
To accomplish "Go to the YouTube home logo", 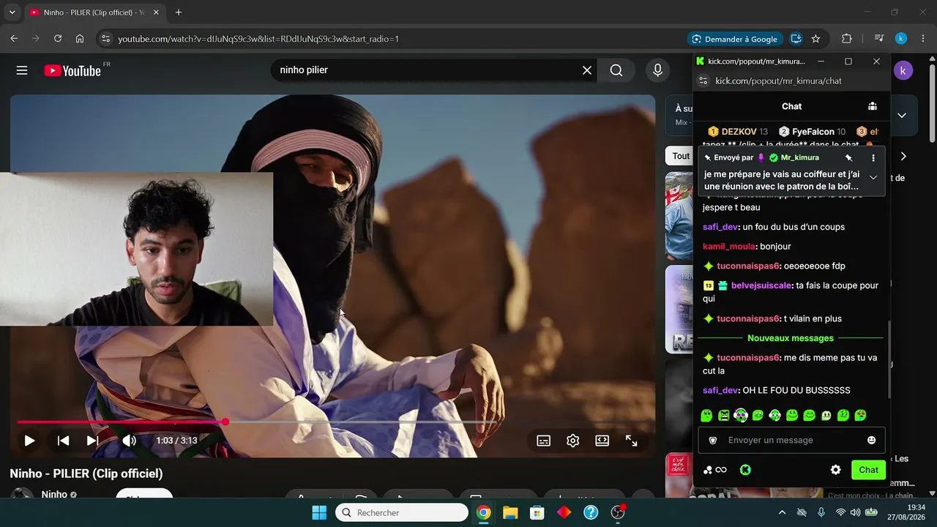I will [x=72, y=70].
